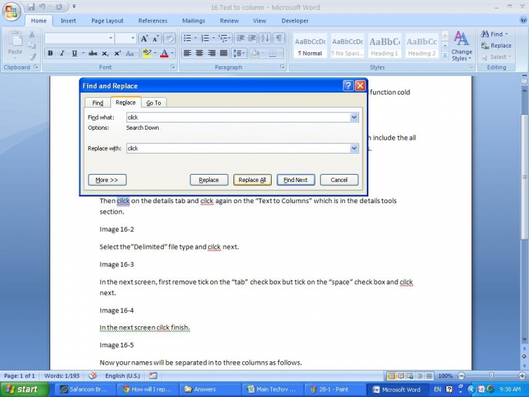Switch to the Find tab
Screen dimensions: 529x397
click(x=97, y=103)
